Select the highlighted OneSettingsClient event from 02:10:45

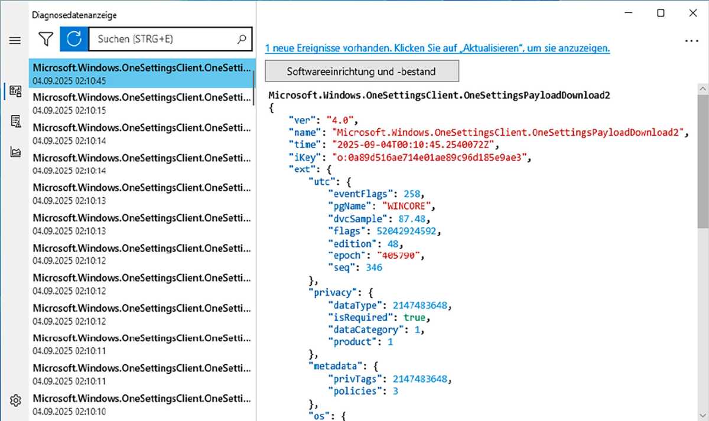coord(142,73)
